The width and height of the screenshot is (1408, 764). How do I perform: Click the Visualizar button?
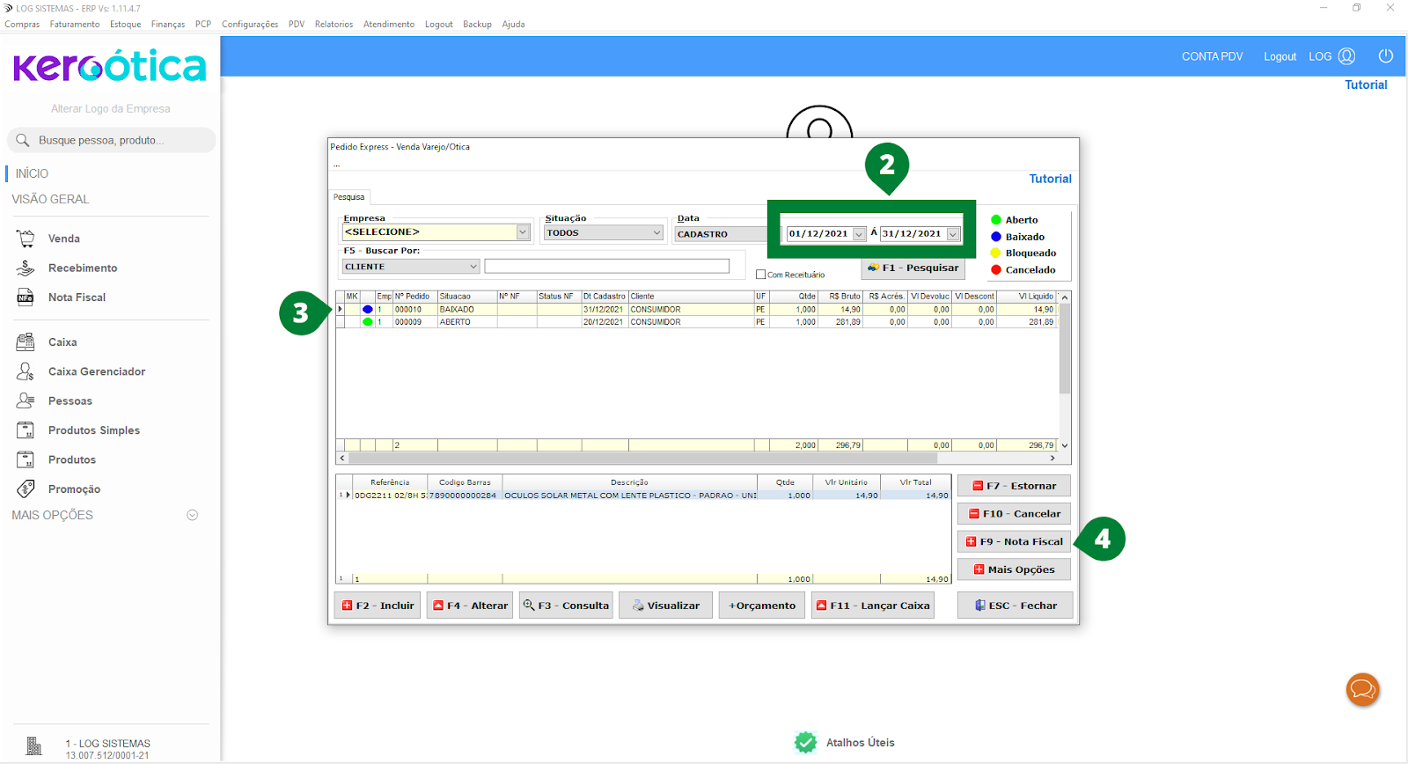(665, 606)
